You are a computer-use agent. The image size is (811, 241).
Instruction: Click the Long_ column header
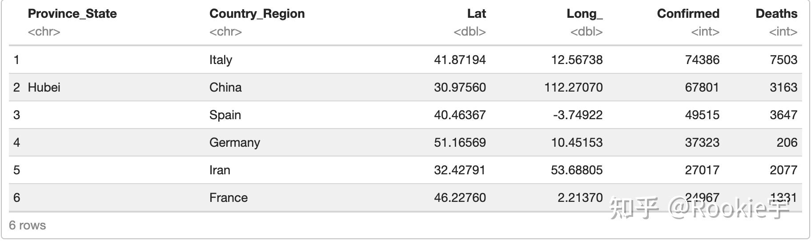tap(584, 14)
